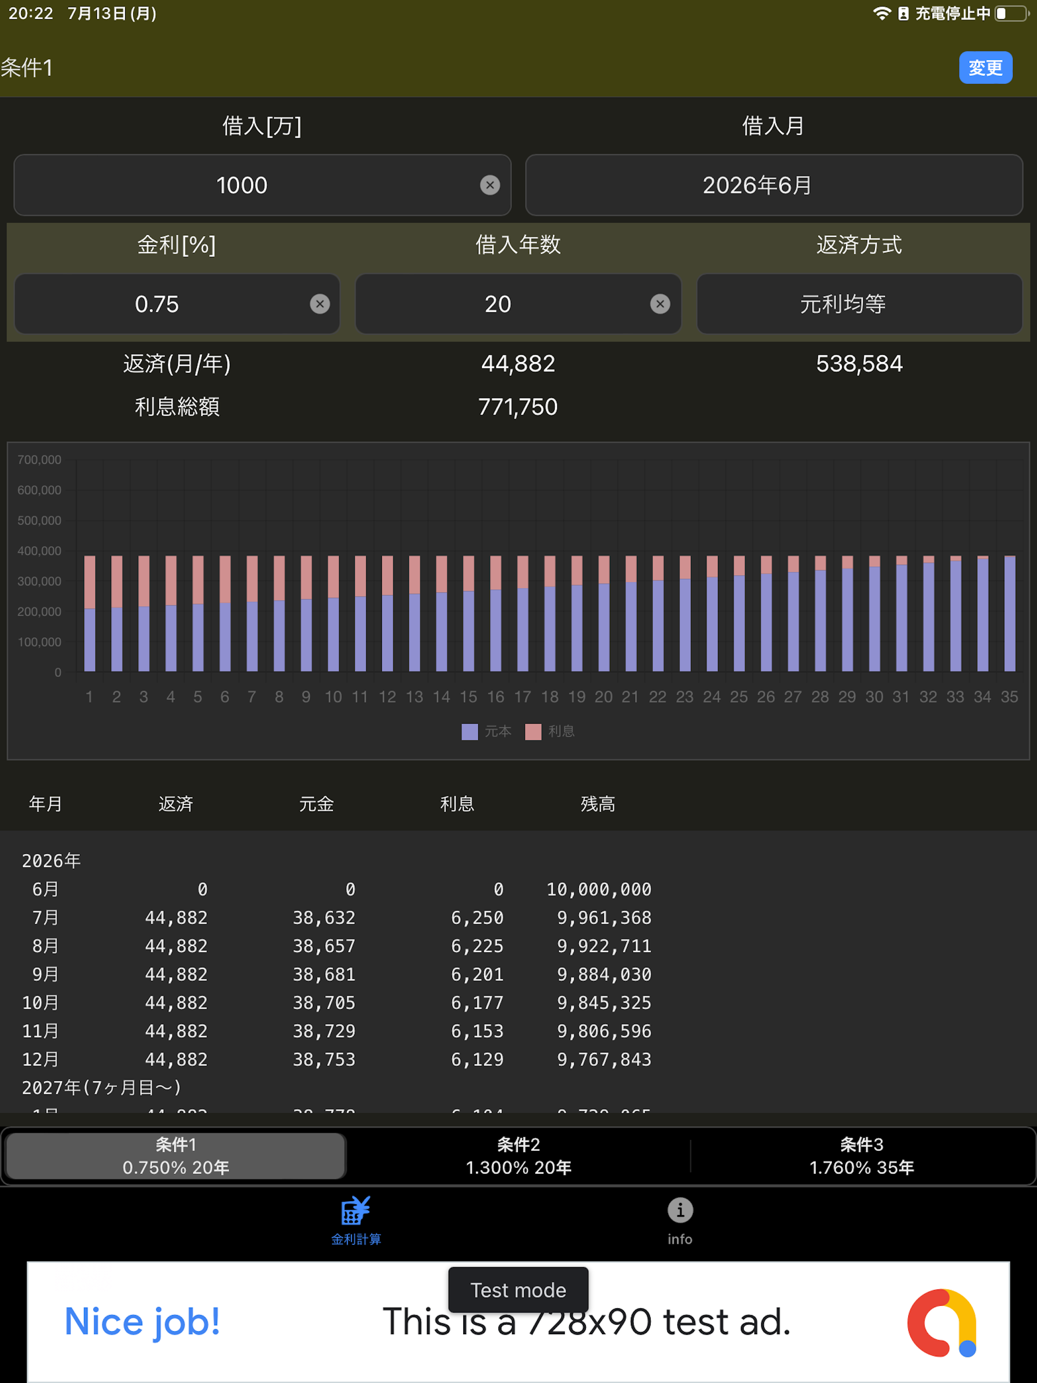Tap interest 6,153 in 11月 row
The image size is (1037, 1383).
click(478, 1031)
